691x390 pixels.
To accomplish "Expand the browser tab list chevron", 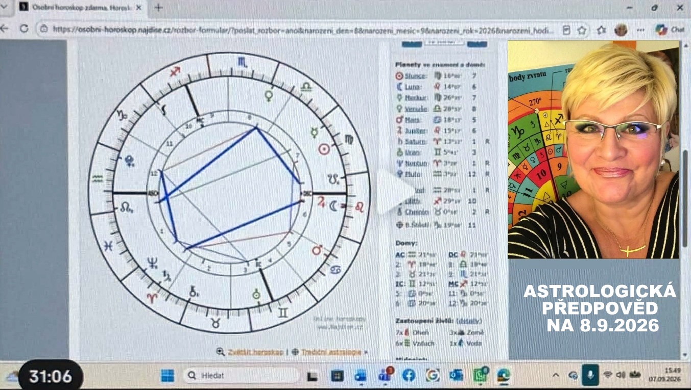I will [5, 8].
